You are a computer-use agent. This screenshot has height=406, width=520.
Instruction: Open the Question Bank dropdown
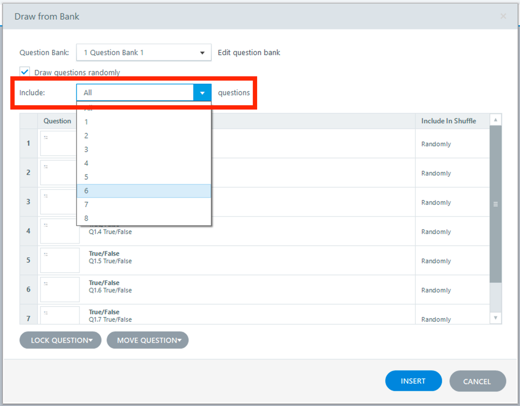pyautogui.click(x=144, y=53)
